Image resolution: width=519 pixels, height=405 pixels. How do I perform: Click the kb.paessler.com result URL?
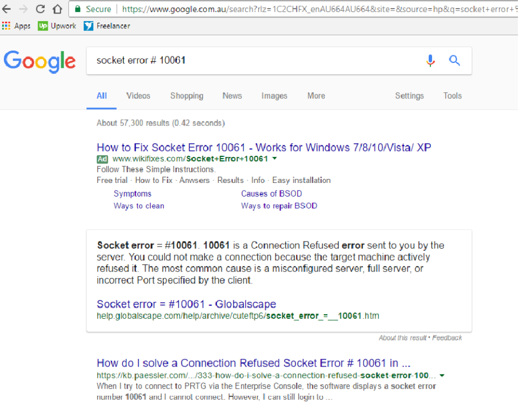266,376
